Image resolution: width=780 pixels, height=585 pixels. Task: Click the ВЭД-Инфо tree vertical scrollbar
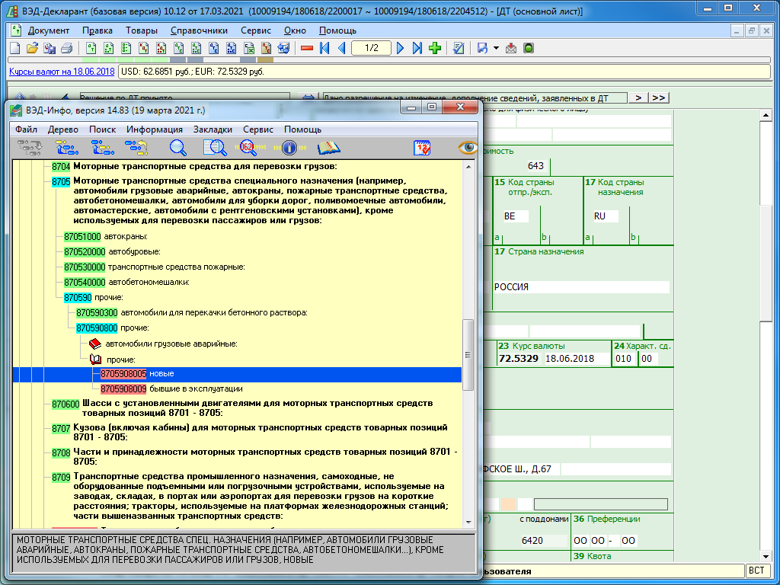pyautogui.click(x=468, y=354)
